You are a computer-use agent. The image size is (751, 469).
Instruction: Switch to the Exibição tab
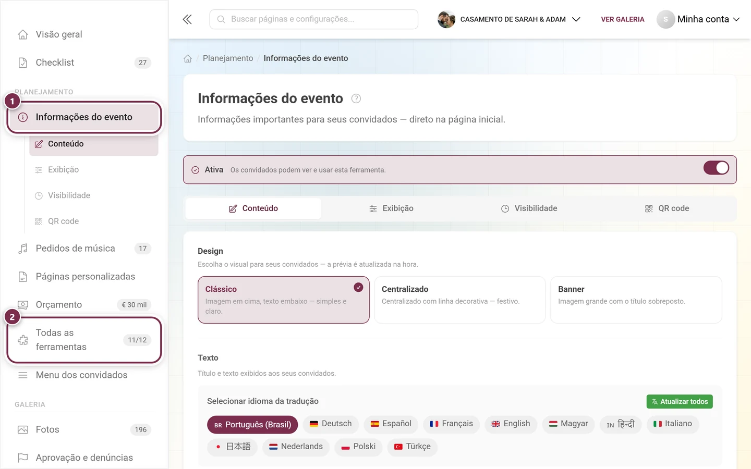pyautogui.click(x=391, y=208)
